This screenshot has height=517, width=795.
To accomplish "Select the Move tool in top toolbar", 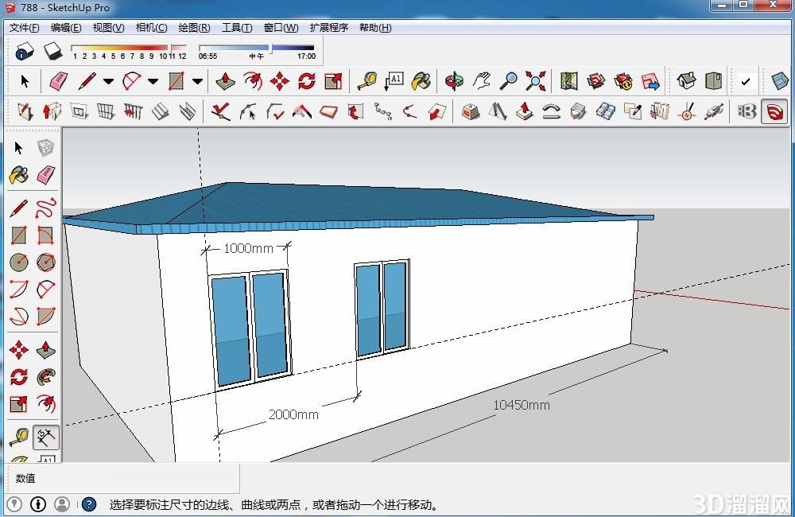I will coord(279,81).
